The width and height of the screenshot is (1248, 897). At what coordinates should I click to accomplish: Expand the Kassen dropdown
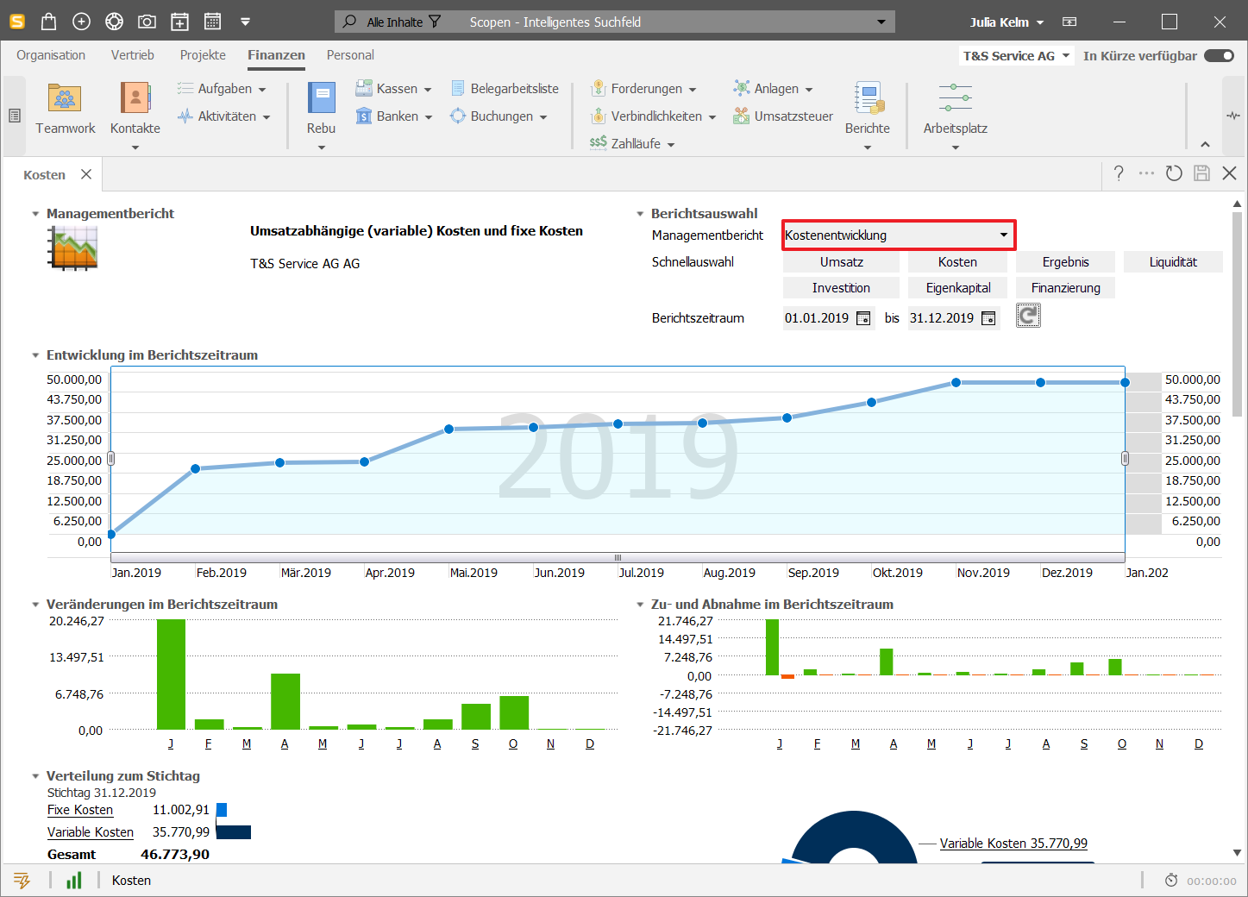[428, 89]
